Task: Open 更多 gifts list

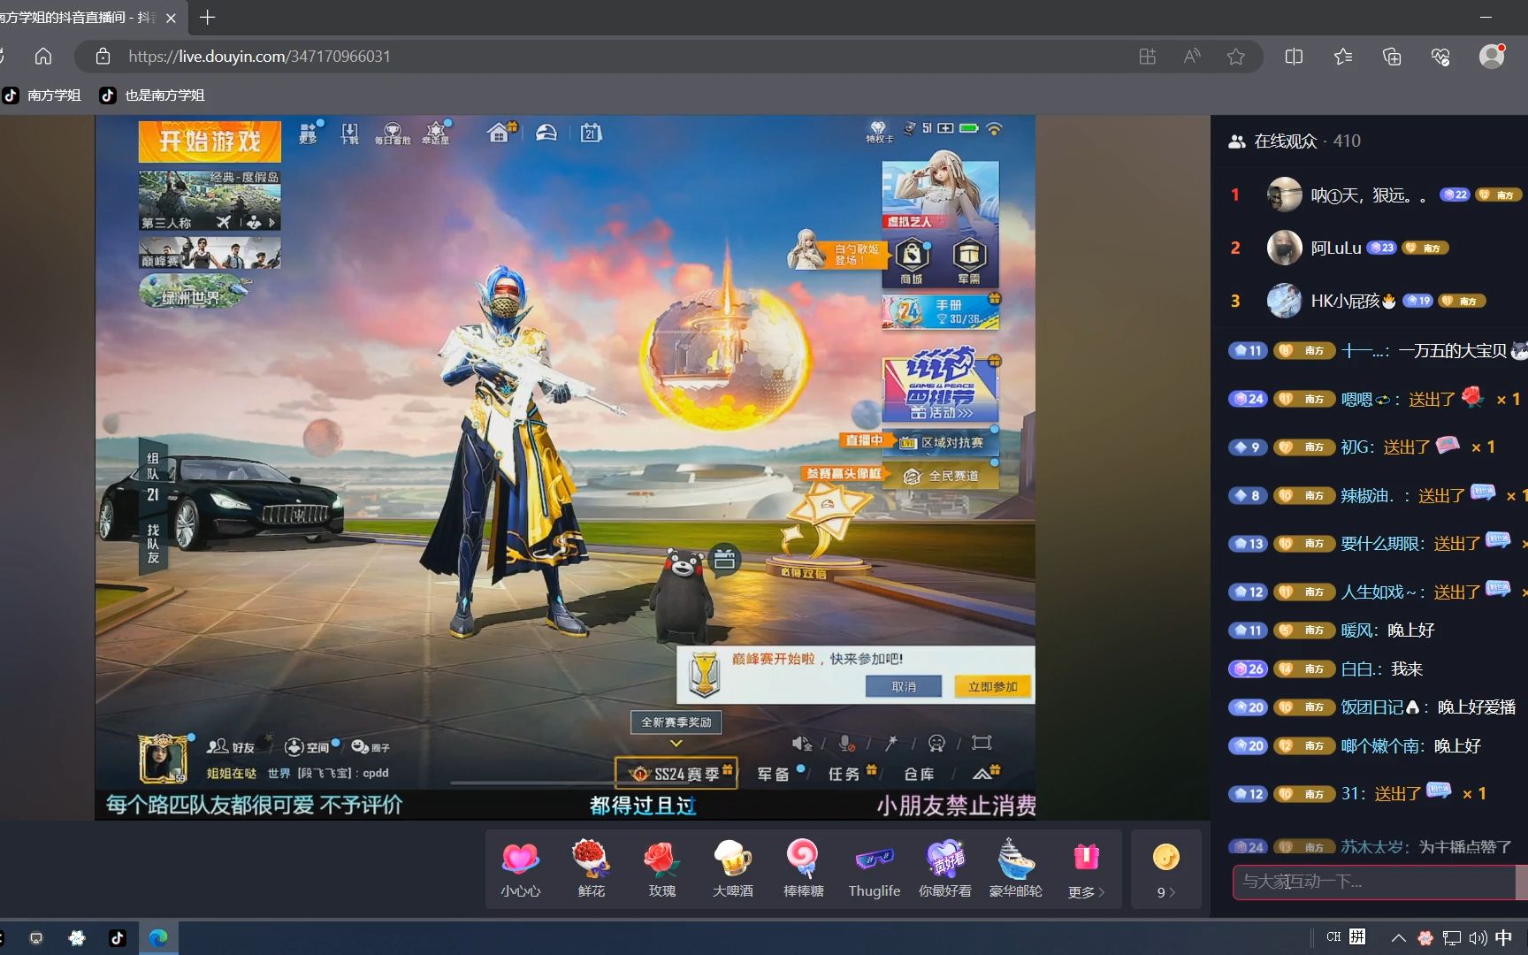Action: [1086, 868]
